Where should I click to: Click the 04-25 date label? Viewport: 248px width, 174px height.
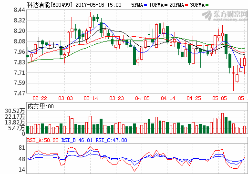pos(194,98)
